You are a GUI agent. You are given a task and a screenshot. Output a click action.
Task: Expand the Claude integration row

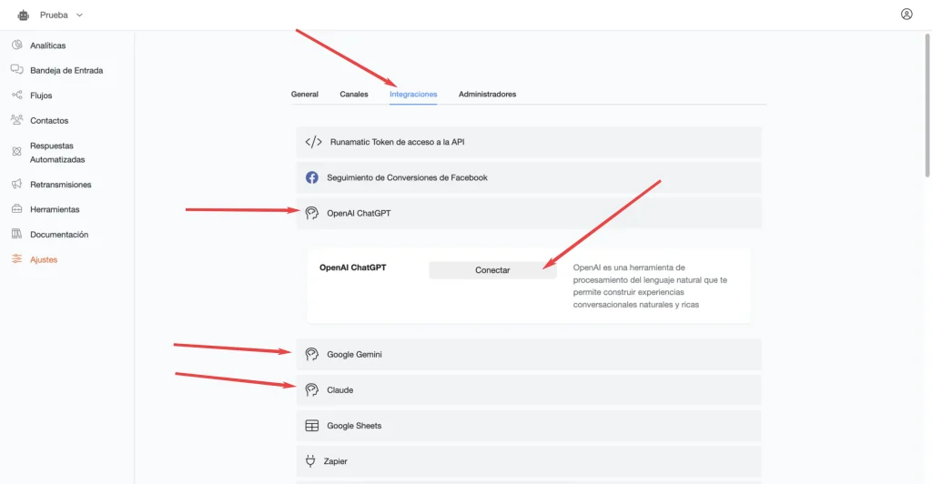pyautogui.click(x=529, y=390)
